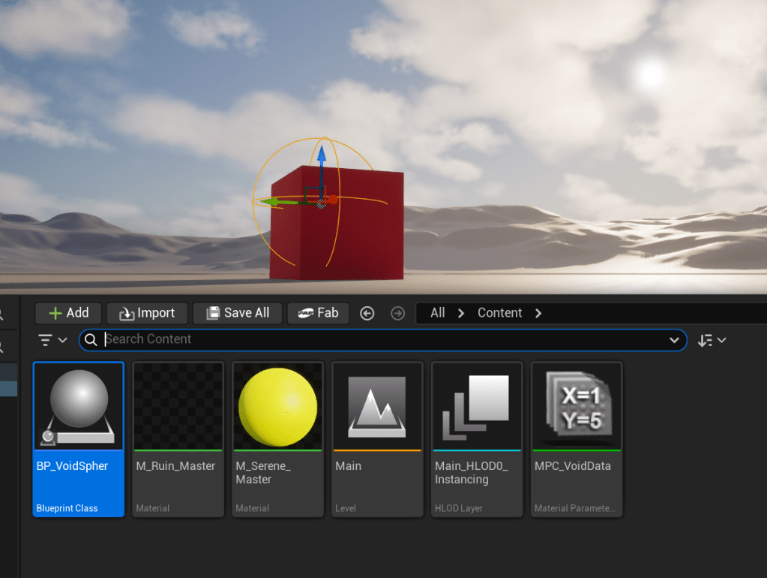
Task: Select the Content breadcrumb path item
Action: [499, 313]
